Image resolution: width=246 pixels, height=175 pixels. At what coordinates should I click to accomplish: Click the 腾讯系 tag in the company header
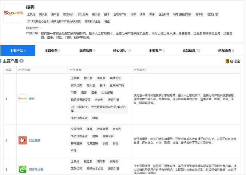(x=43, y=14)
